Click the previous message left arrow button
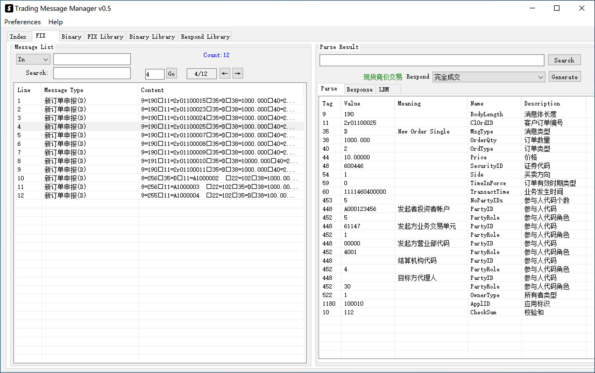 pos(225,73)
